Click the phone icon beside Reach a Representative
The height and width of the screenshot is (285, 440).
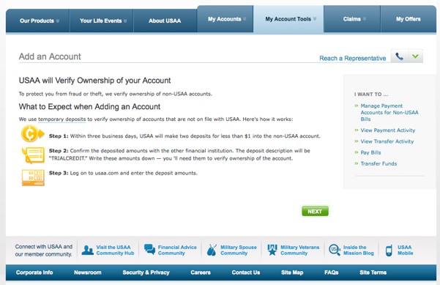pos(400,56)
